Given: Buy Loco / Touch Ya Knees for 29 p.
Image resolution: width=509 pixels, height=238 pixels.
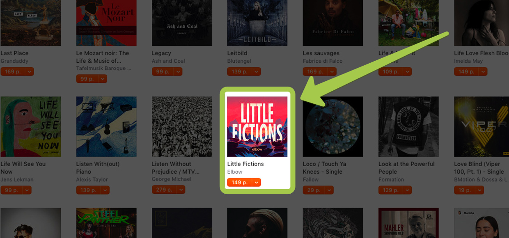Looking at the screenshot, I should (314, 190).
